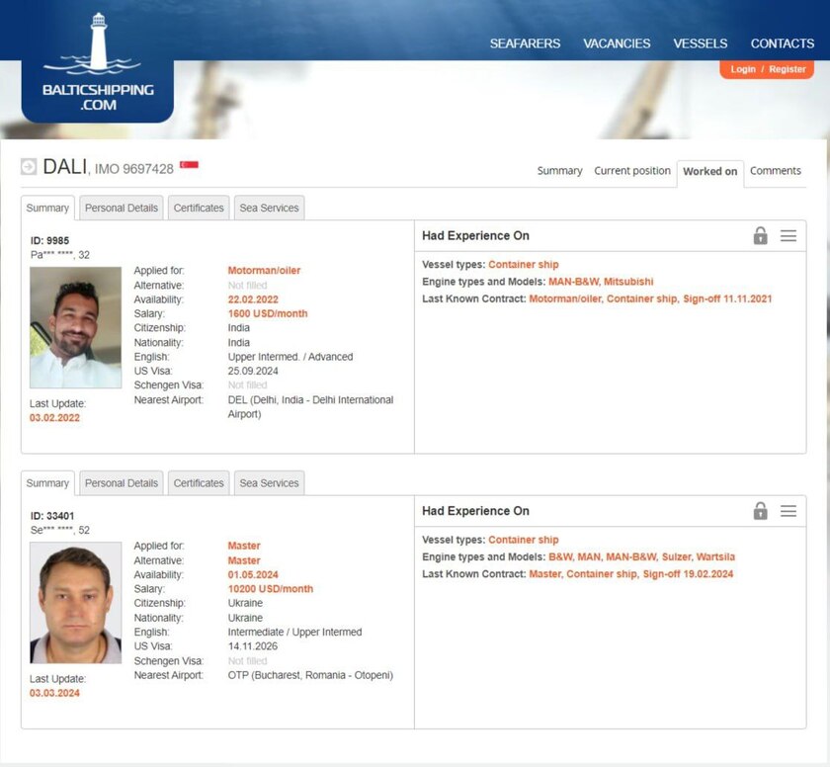Select the vessel Summary tab at top right
Image resolution: width=830 pixels, height=767 pixels.
point(559,171)
